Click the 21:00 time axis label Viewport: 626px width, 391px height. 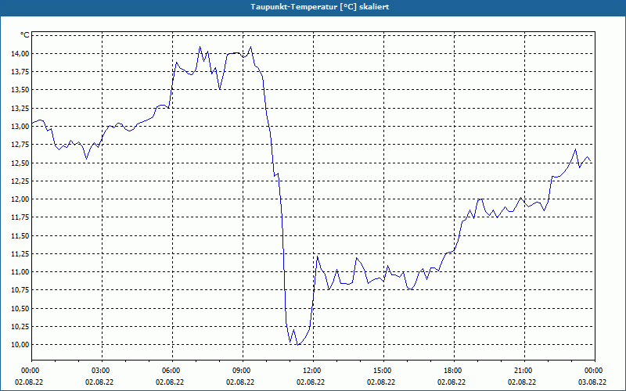coord(524,371)
